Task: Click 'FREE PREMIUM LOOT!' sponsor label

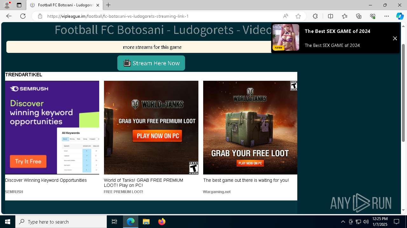Action: (x=123, y=192)
